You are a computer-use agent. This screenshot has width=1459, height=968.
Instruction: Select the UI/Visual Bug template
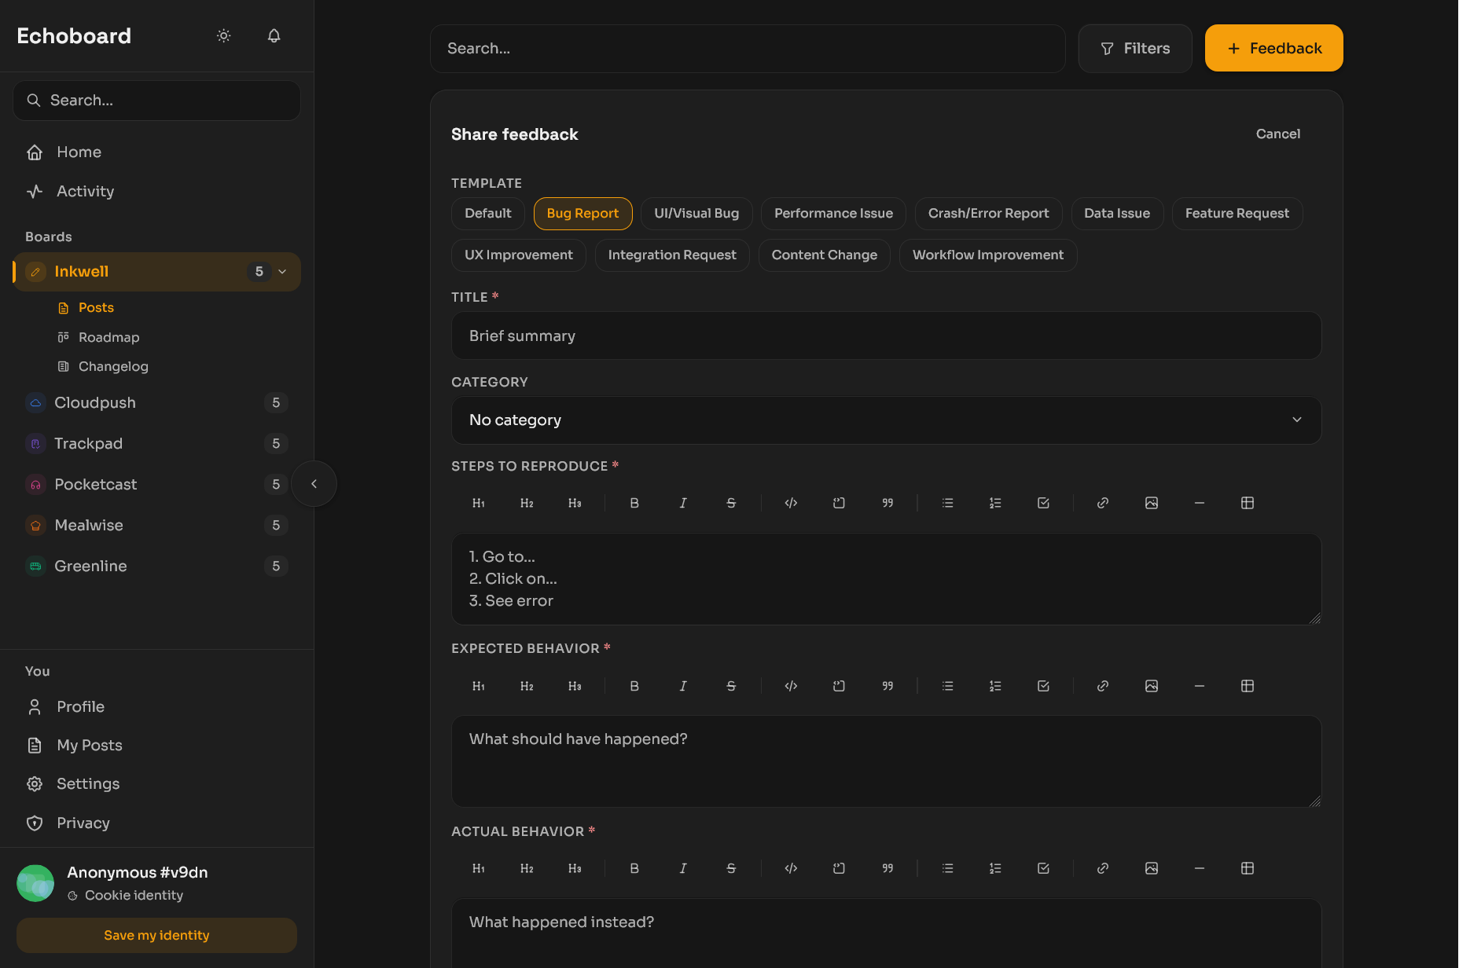point(696,214)
